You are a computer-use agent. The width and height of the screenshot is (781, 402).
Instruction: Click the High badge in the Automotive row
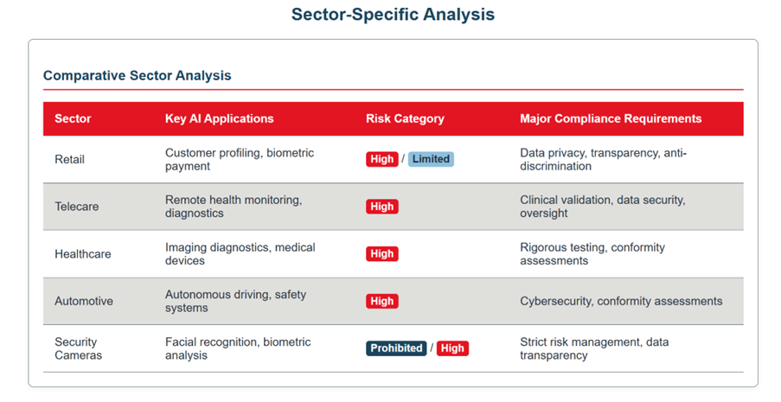pos(381,302)
